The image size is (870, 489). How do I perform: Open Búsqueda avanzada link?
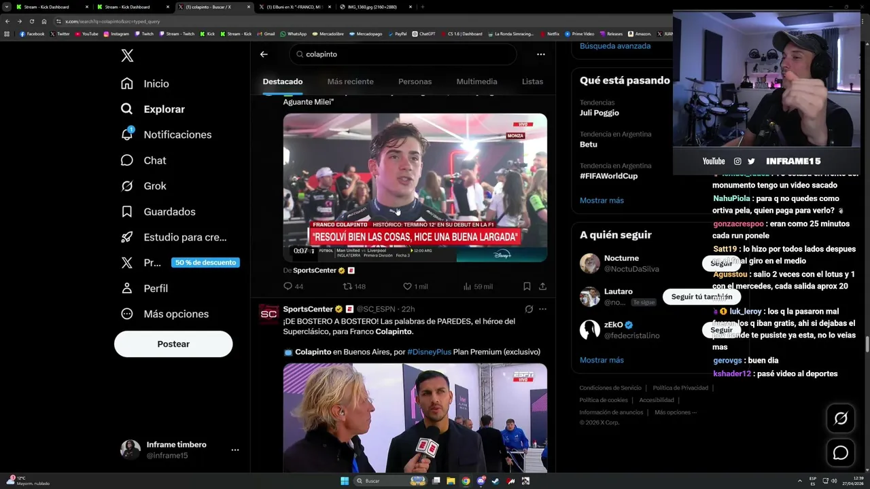(615, 46)
